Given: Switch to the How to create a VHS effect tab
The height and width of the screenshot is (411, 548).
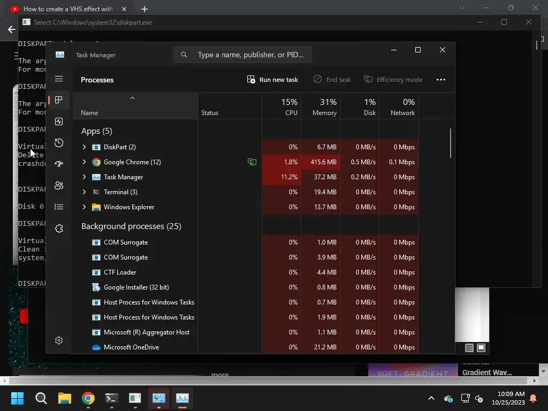Looking at the screenshot, I should tap(68, 9).
